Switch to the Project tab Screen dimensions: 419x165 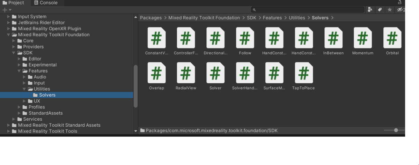click(14, 3)
